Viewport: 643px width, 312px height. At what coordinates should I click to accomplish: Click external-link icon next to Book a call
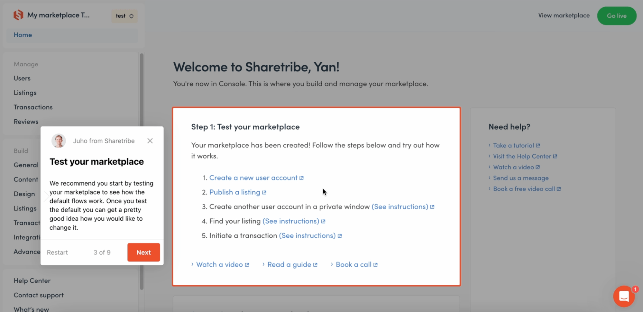pyautogui.click(x=375, y=265)
